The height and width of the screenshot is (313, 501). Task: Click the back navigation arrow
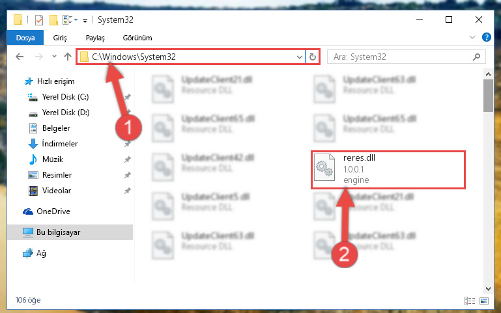coord(20,57)
